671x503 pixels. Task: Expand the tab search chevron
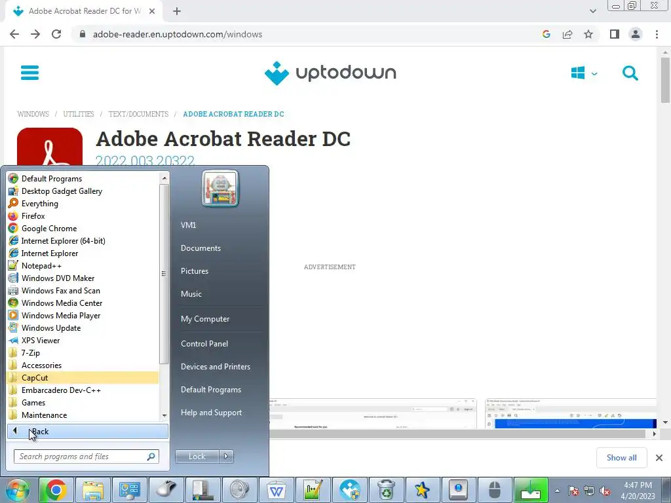[592, 11]
